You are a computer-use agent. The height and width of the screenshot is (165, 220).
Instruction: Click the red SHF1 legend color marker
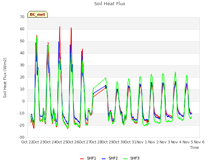[82, 159]
